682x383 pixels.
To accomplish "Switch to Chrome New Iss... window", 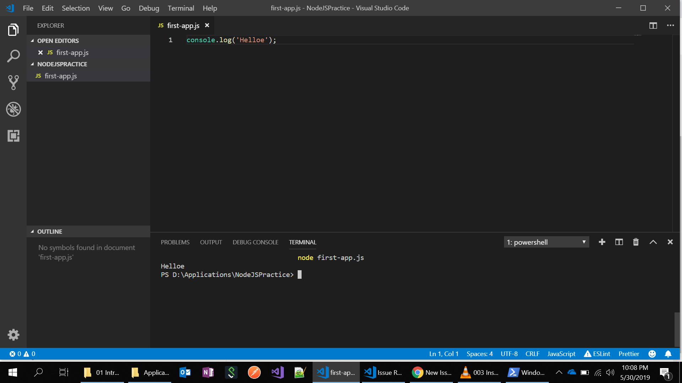I will (x=432, y=372).
